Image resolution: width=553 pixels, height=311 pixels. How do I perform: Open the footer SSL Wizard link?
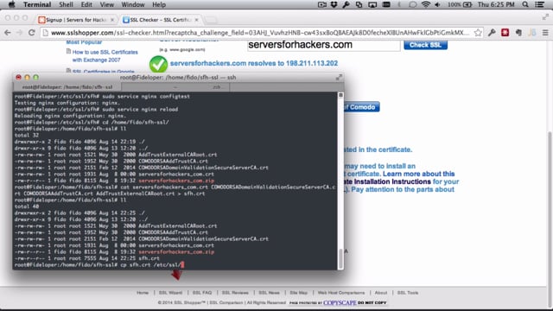170,293
